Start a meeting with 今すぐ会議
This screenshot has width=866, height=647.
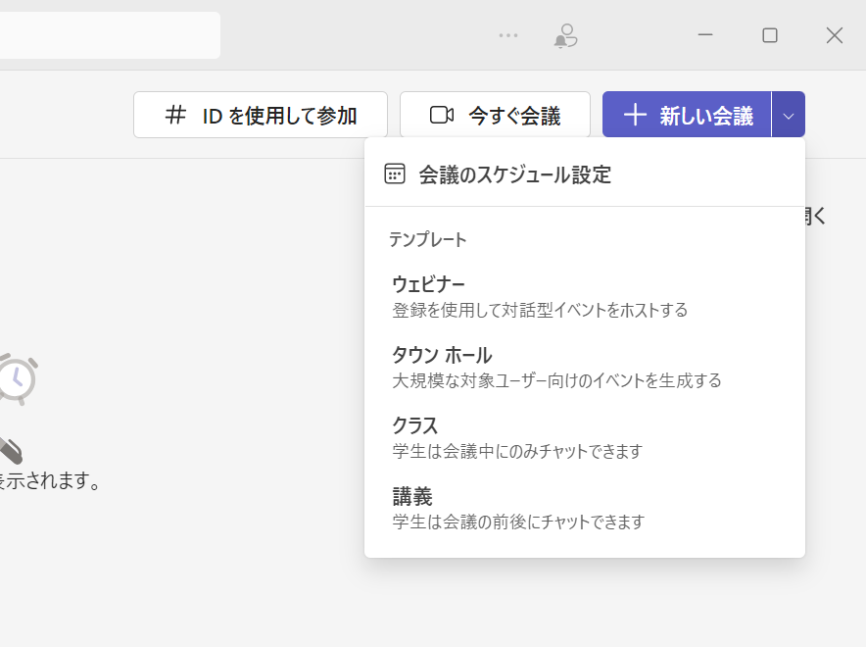(495, 115)
